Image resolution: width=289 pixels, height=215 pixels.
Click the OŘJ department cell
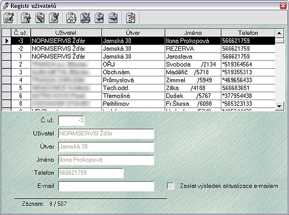[133, 64]
